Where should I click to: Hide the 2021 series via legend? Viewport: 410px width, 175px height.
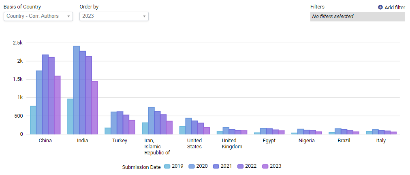tap(222, 166)
